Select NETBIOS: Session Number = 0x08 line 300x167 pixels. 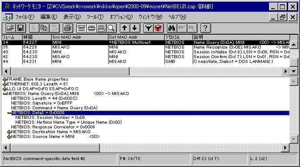[x=50, y=118]
